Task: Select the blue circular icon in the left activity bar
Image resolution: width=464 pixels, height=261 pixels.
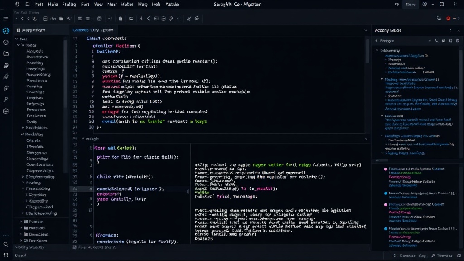Action: [5, 31]
